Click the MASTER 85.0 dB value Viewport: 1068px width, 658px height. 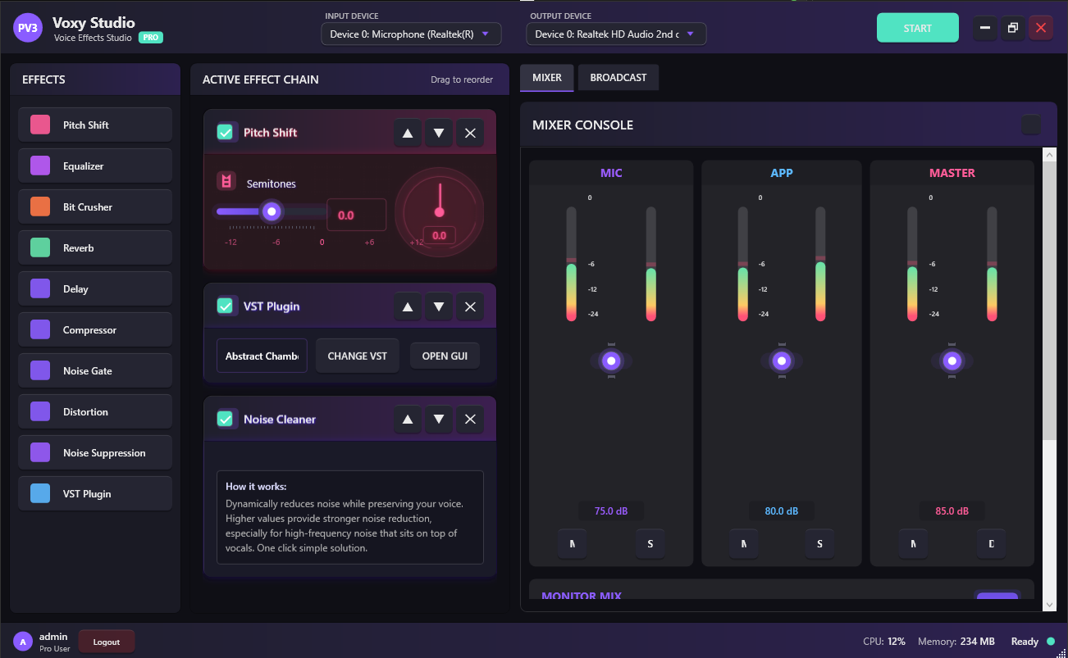(952, 511)
